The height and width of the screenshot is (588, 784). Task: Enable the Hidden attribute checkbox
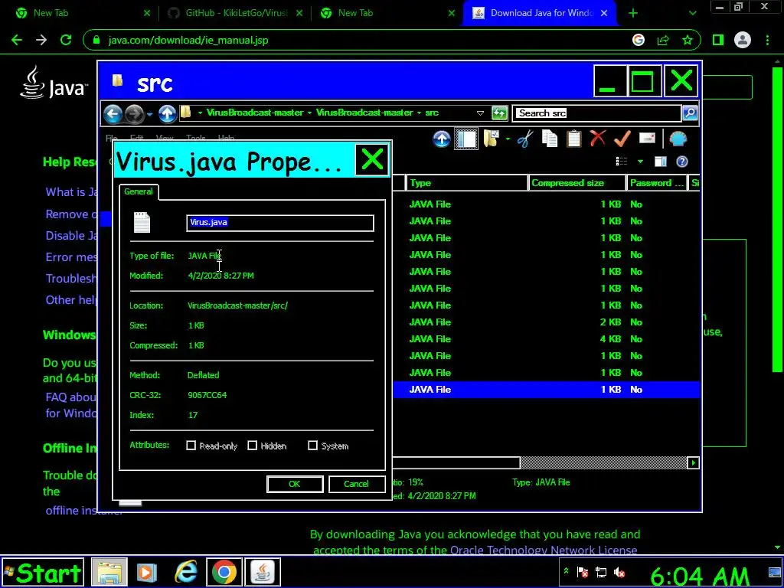point(253,446)
